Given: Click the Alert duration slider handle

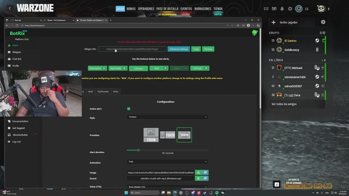Looking at the screenshot, I should click(139, 150).
